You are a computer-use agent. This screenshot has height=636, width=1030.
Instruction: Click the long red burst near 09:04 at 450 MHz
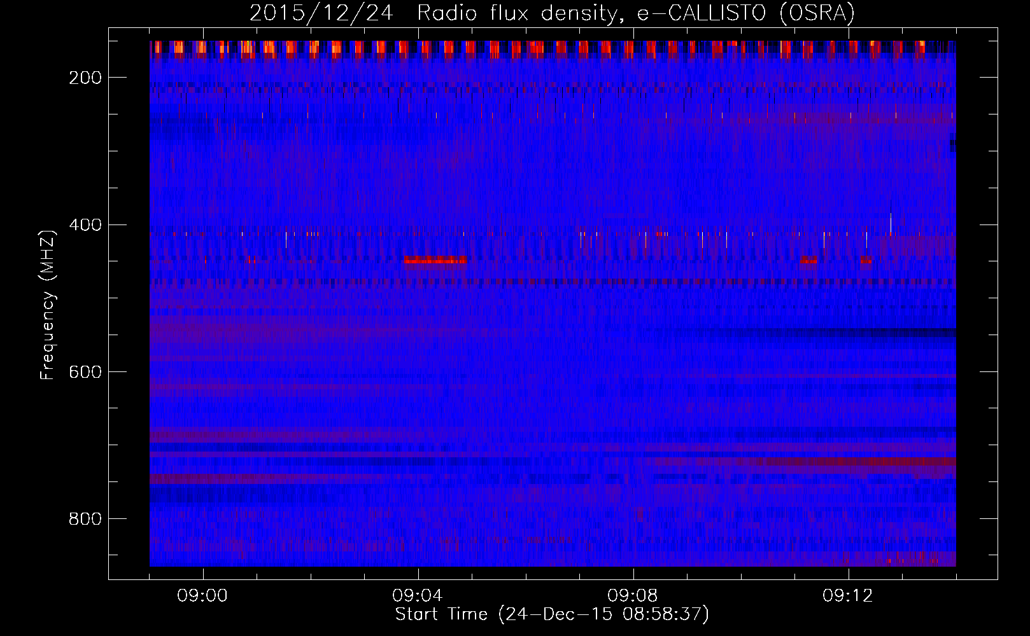point(435,259)
